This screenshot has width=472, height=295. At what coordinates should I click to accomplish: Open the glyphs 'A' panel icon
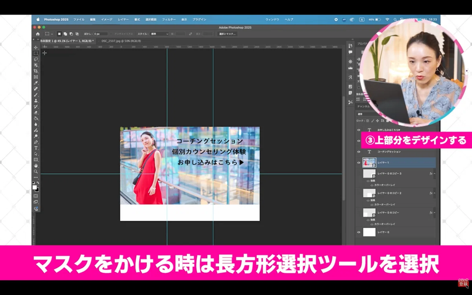350,77
